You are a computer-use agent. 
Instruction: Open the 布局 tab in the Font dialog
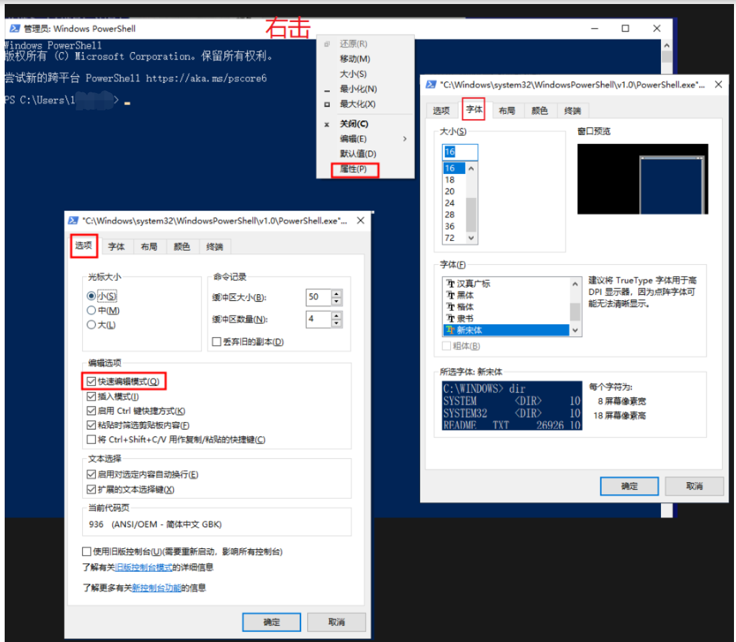coord(507,111)
